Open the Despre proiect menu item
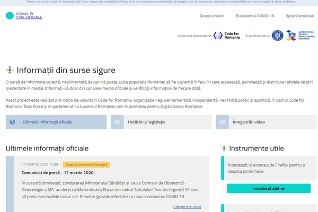Viewport: 318px width, 212px height. 211,16
